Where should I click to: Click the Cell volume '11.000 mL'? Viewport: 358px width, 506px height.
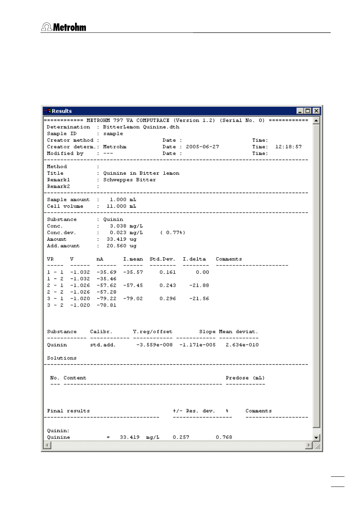pos(121,206)
